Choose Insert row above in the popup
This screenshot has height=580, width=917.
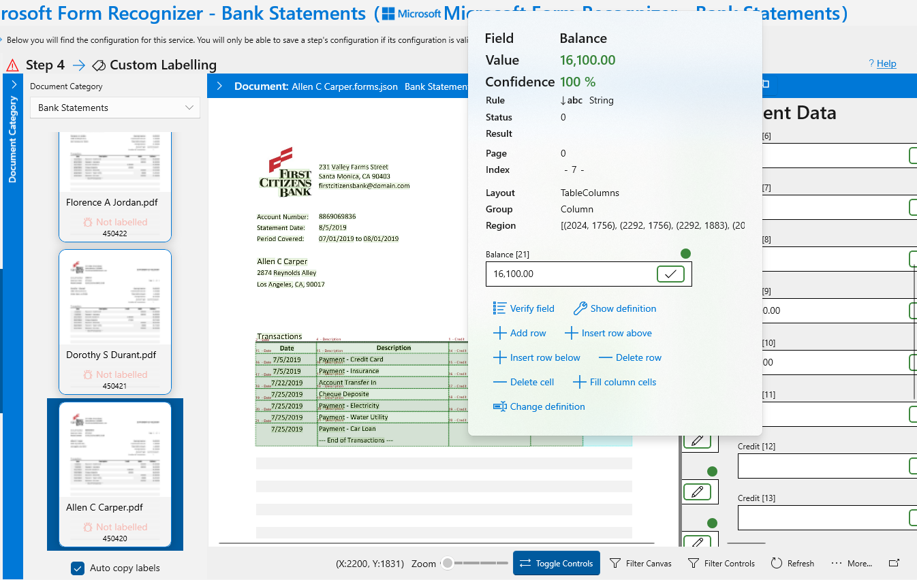(x=608, y=333)
